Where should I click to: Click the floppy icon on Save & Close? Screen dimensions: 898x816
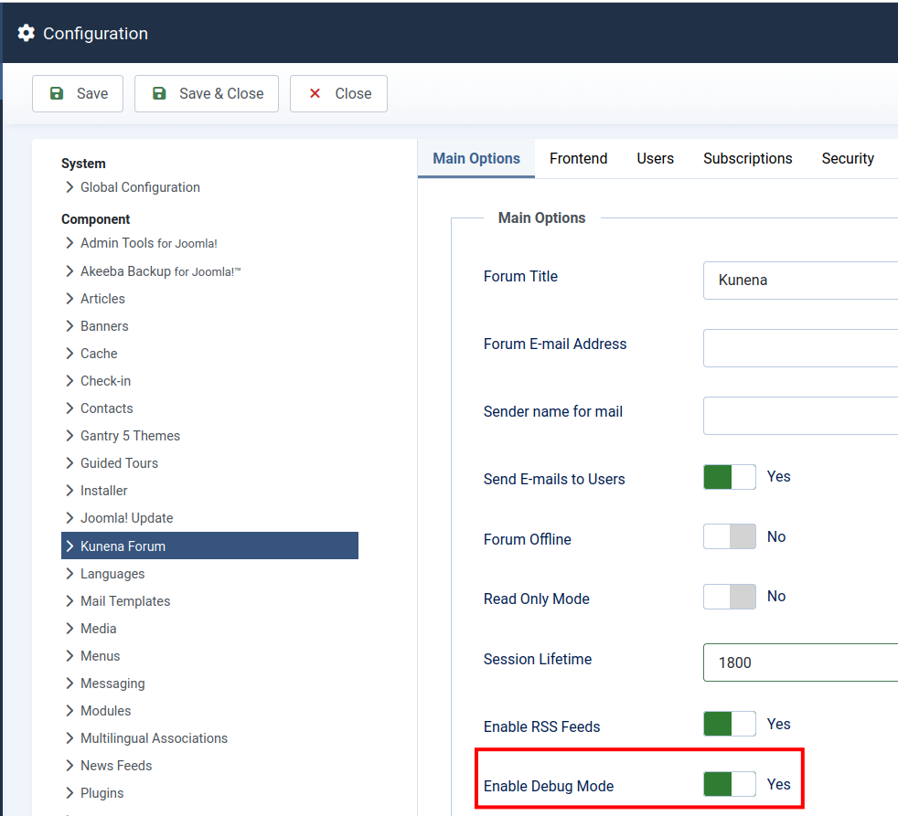(159, 93)
